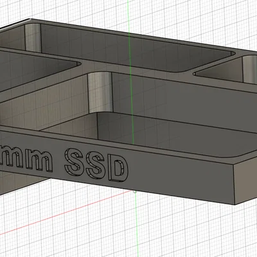Click the embossed "SSD" text on model
Viewport: 257px width, 257px height.
[96, 165]
